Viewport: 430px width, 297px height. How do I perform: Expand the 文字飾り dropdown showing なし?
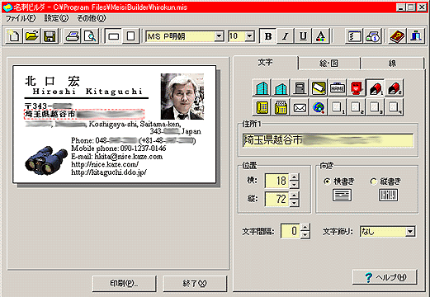[410, 232]
